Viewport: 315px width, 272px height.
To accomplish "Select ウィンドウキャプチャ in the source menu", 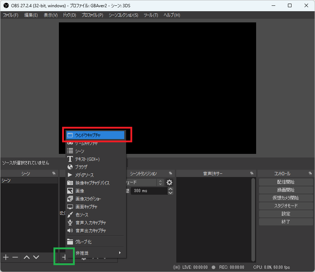I will (x=95, y=135).
